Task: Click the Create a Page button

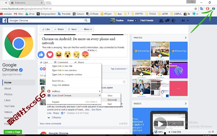Action: (13, 132)
